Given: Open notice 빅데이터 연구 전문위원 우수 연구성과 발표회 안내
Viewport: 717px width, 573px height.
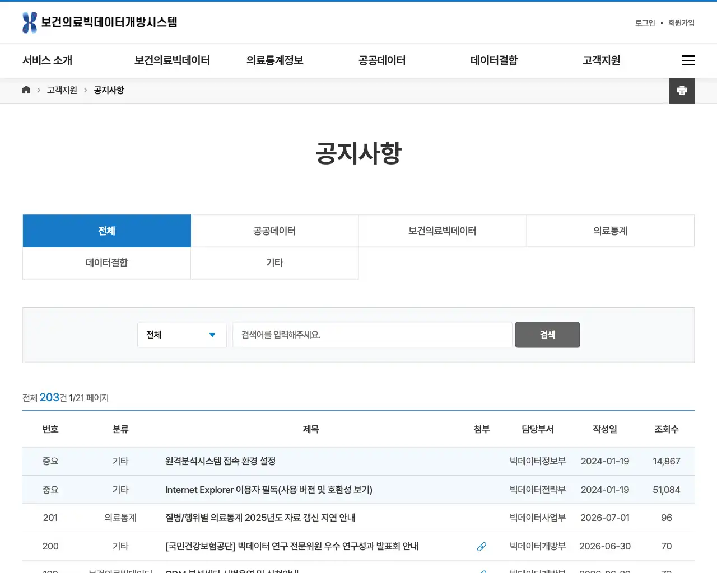Looking at the screenshot, I should (292, 546).
